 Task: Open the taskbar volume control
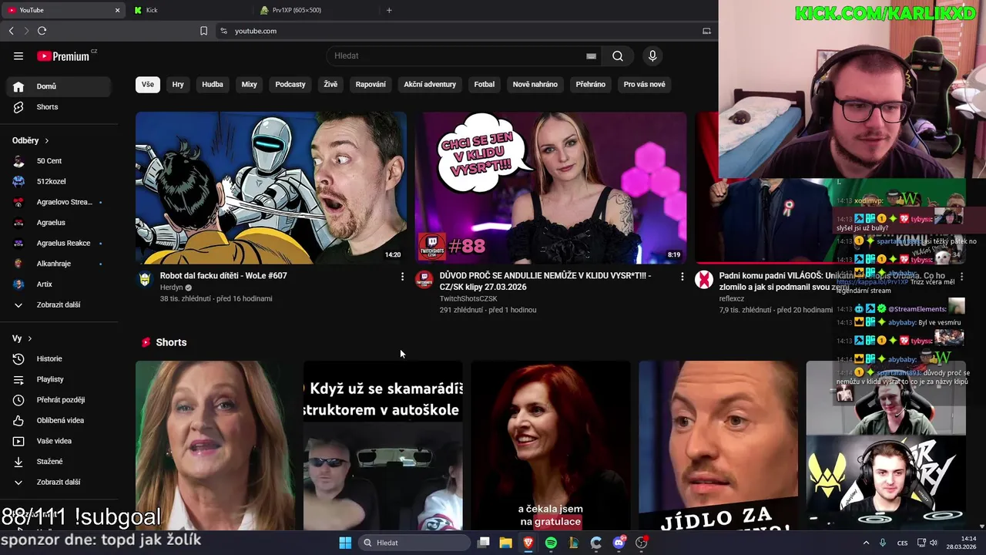click(934, 543)
